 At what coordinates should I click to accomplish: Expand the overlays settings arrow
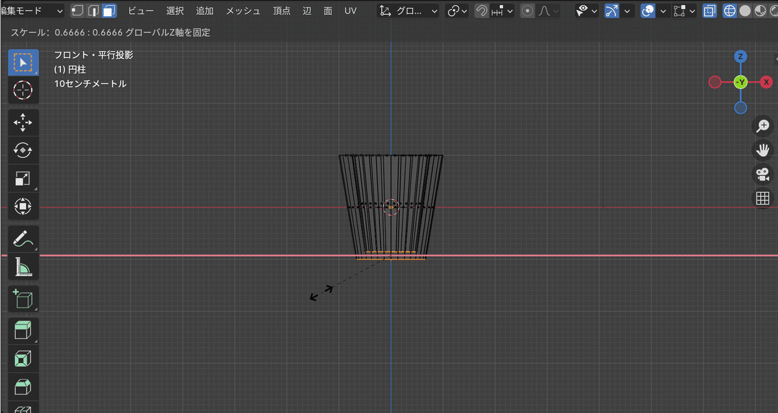pyautogui.click(x=662, y=11)
